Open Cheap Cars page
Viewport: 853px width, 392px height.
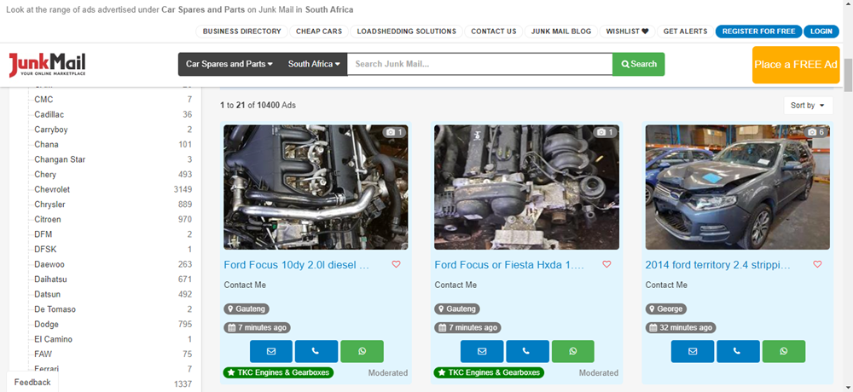(x=319, y=32)
